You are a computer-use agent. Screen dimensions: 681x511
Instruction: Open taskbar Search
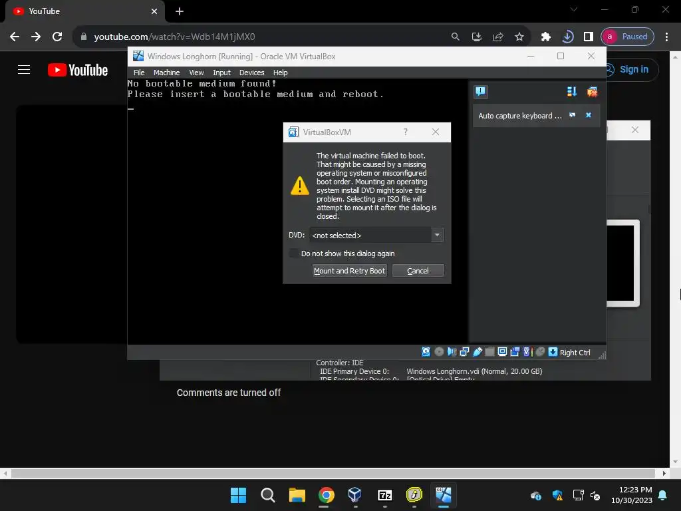click(x=267, y=495)
